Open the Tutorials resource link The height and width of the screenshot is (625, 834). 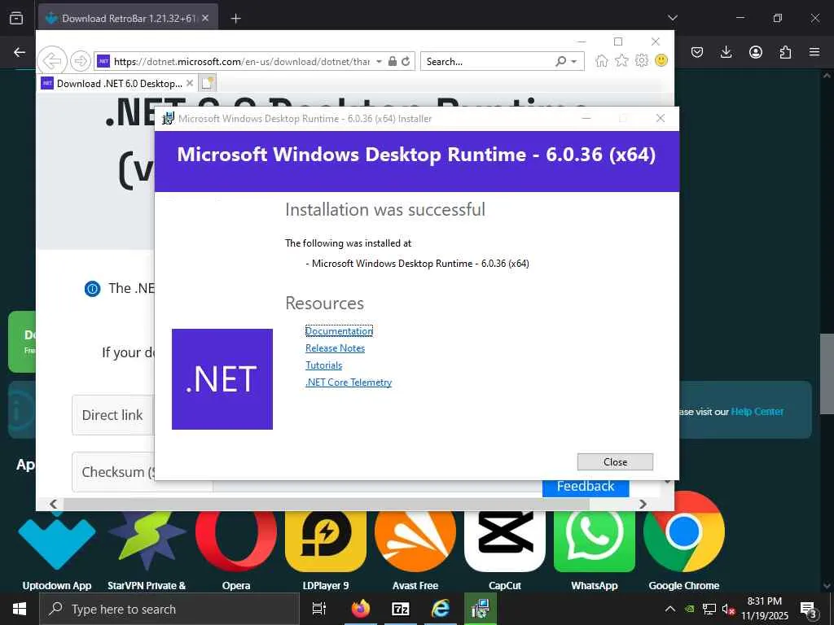323,365
